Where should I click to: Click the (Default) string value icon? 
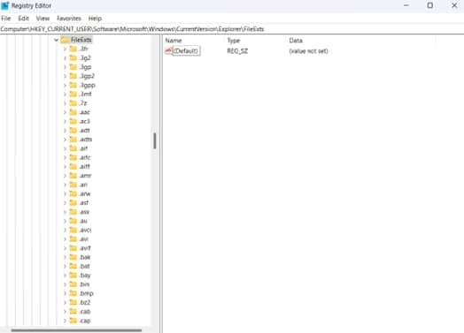click(168, 50)
